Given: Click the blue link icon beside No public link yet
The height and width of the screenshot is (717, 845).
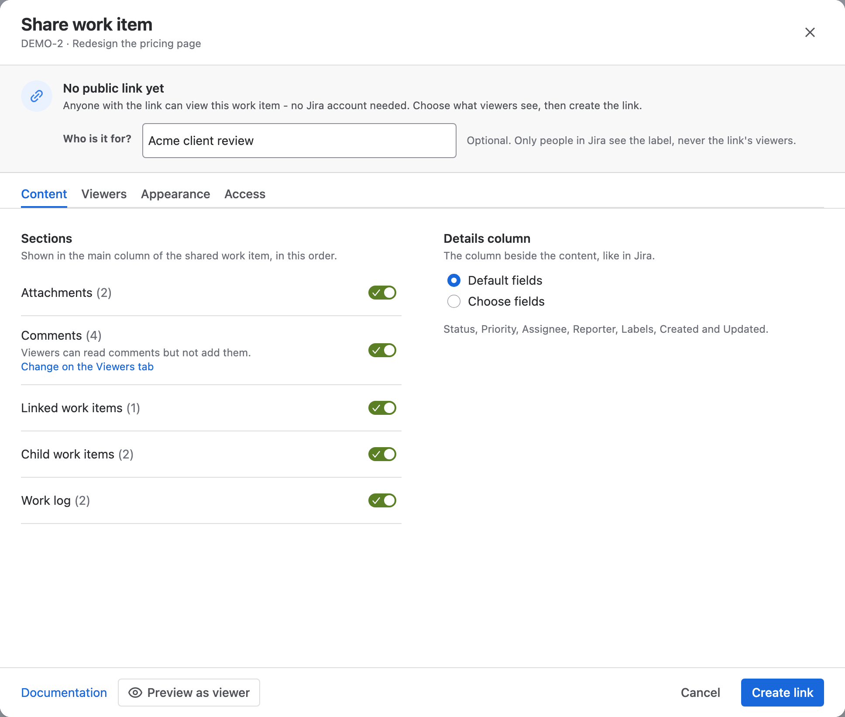Looking at the screenshot, I should point(37,96).
